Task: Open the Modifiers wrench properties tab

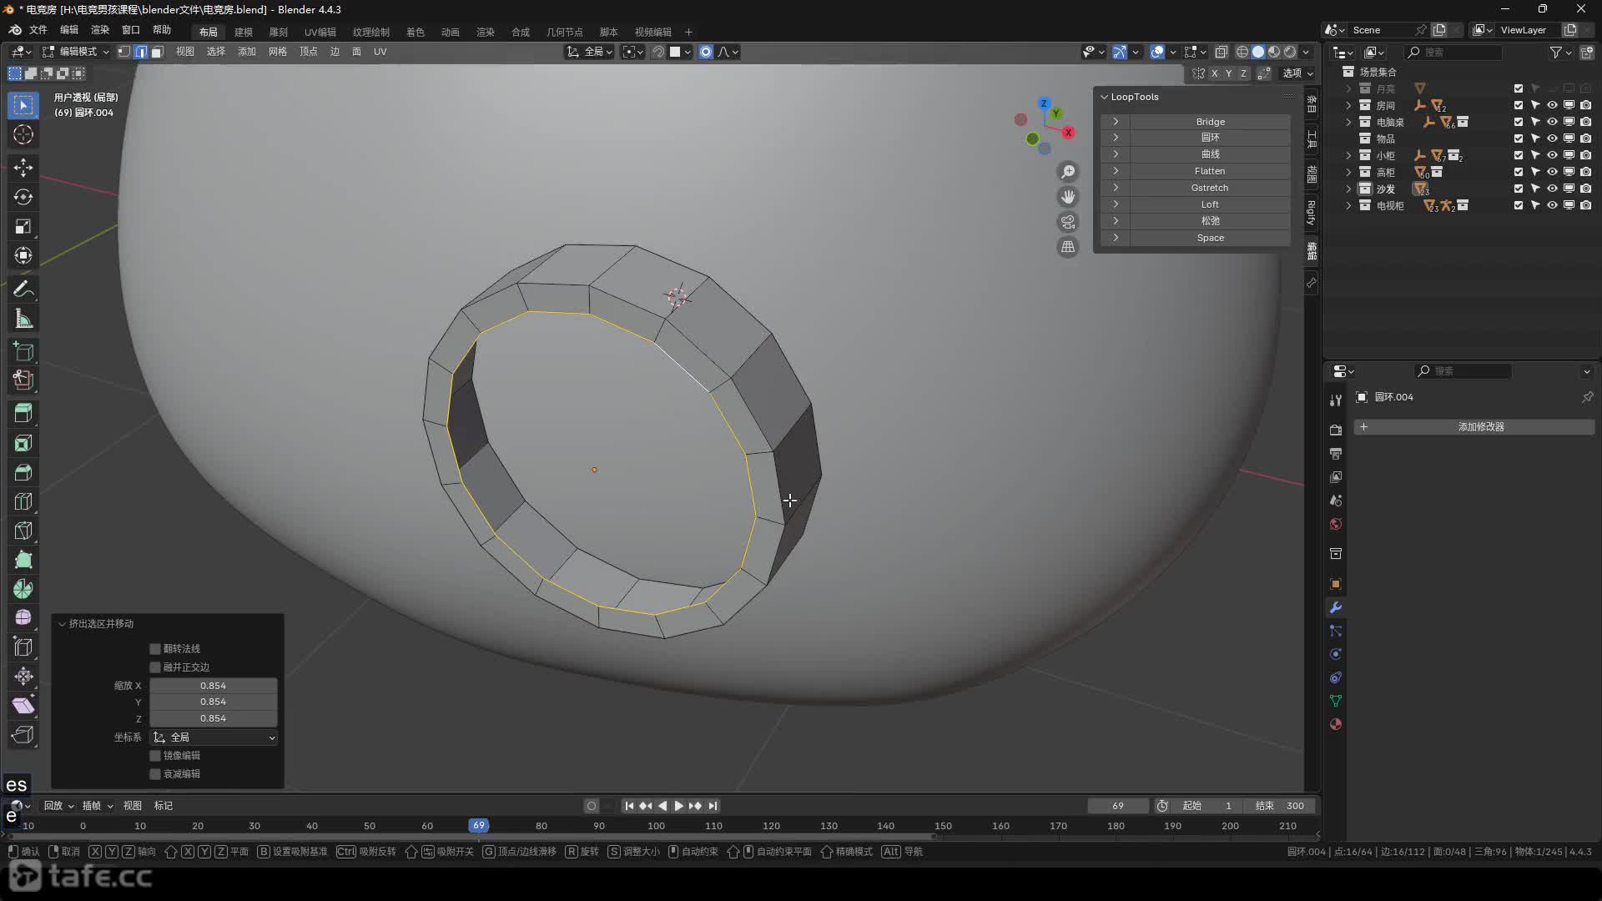Action: pos(1336,607)
